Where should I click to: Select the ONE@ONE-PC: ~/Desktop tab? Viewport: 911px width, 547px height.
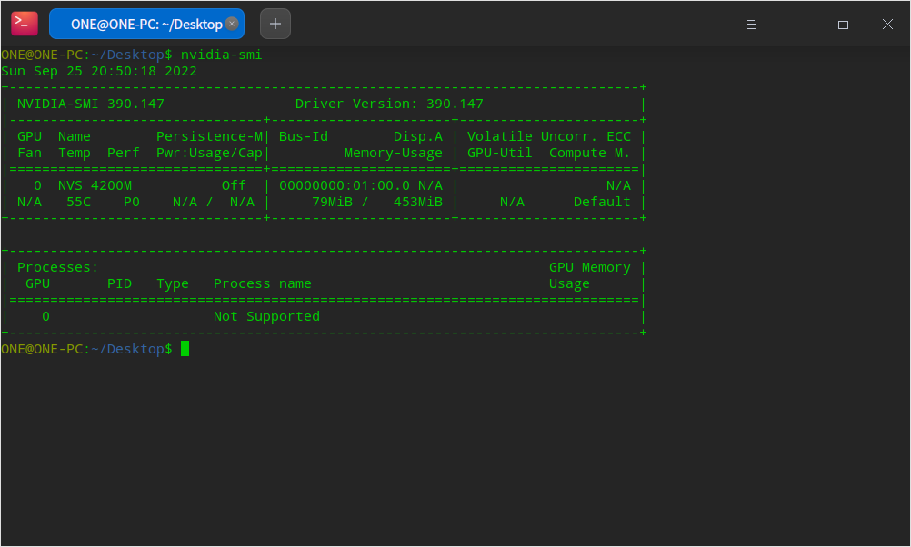(145, 24)
